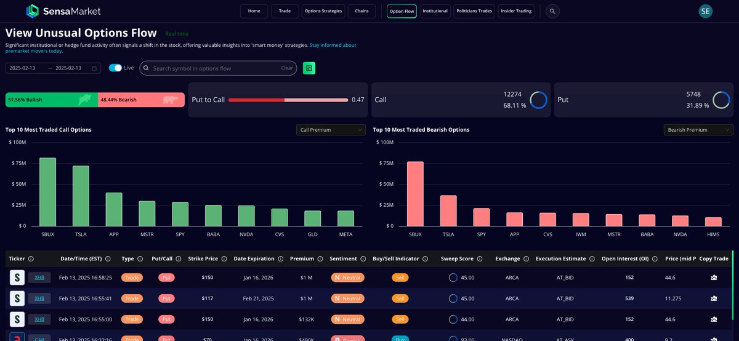This screenshot has height=341, width=739.
Task: Click info icon next to Type header
Action: coord(140,259)
